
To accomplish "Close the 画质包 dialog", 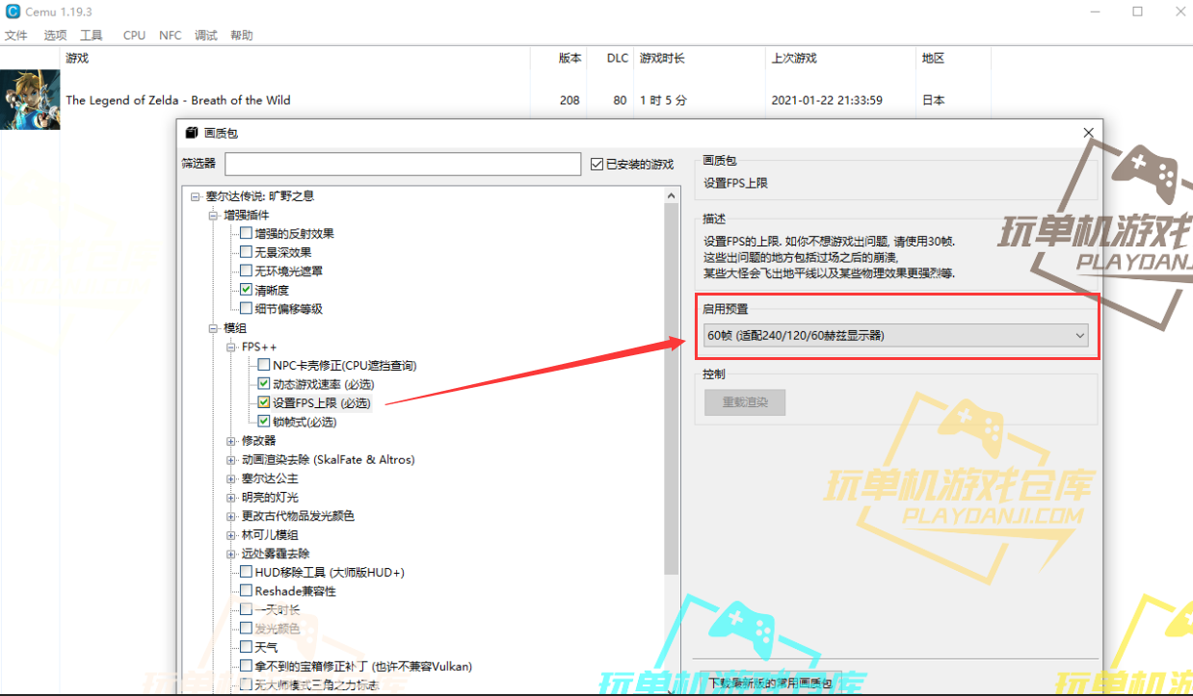I will pos(1088,133).
